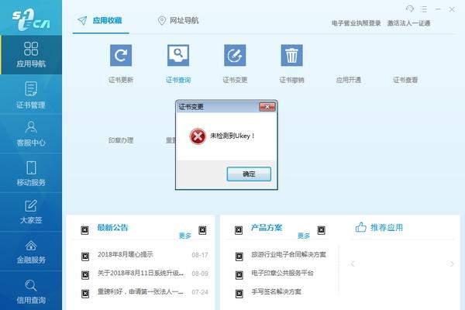465x310 pixels.
Task: Open 手写签名解决方案
Action: (x=276, y=292)
